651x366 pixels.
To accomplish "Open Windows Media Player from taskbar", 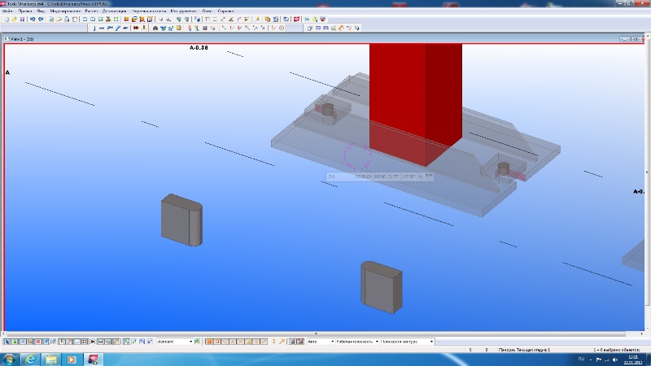I will (72, 359).
